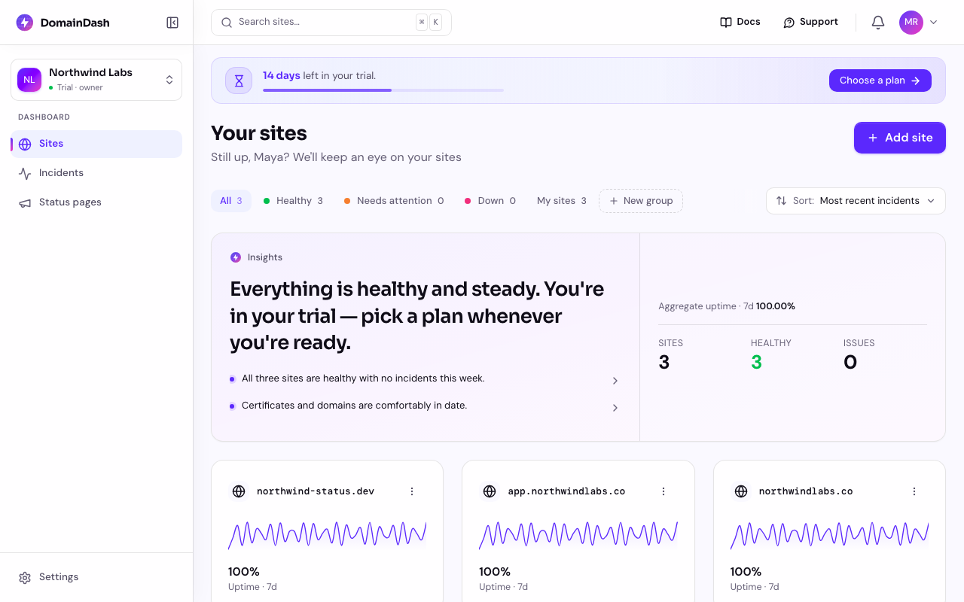Open notifications bell
This screenshot has height=602, width=964.
tap(878, 23)
